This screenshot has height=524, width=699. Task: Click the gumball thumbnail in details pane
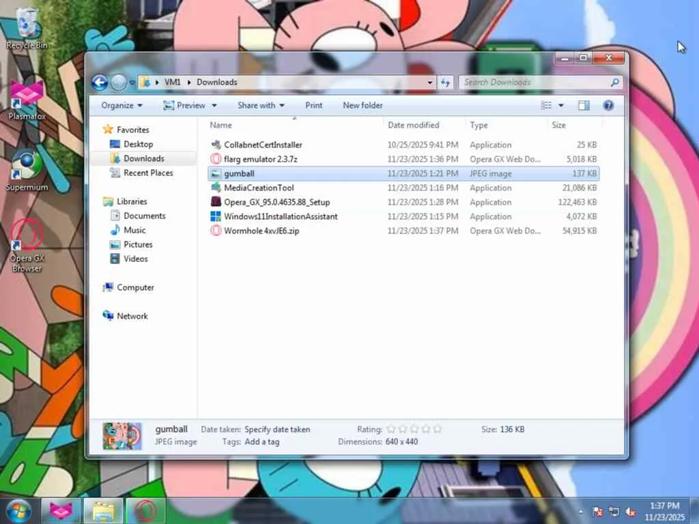pyautogui.click(x=122, y=436)
